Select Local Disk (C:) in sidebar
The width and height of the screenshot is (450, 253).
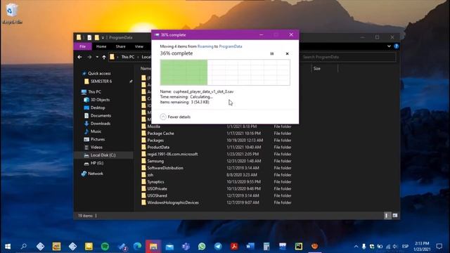[103, 155]
